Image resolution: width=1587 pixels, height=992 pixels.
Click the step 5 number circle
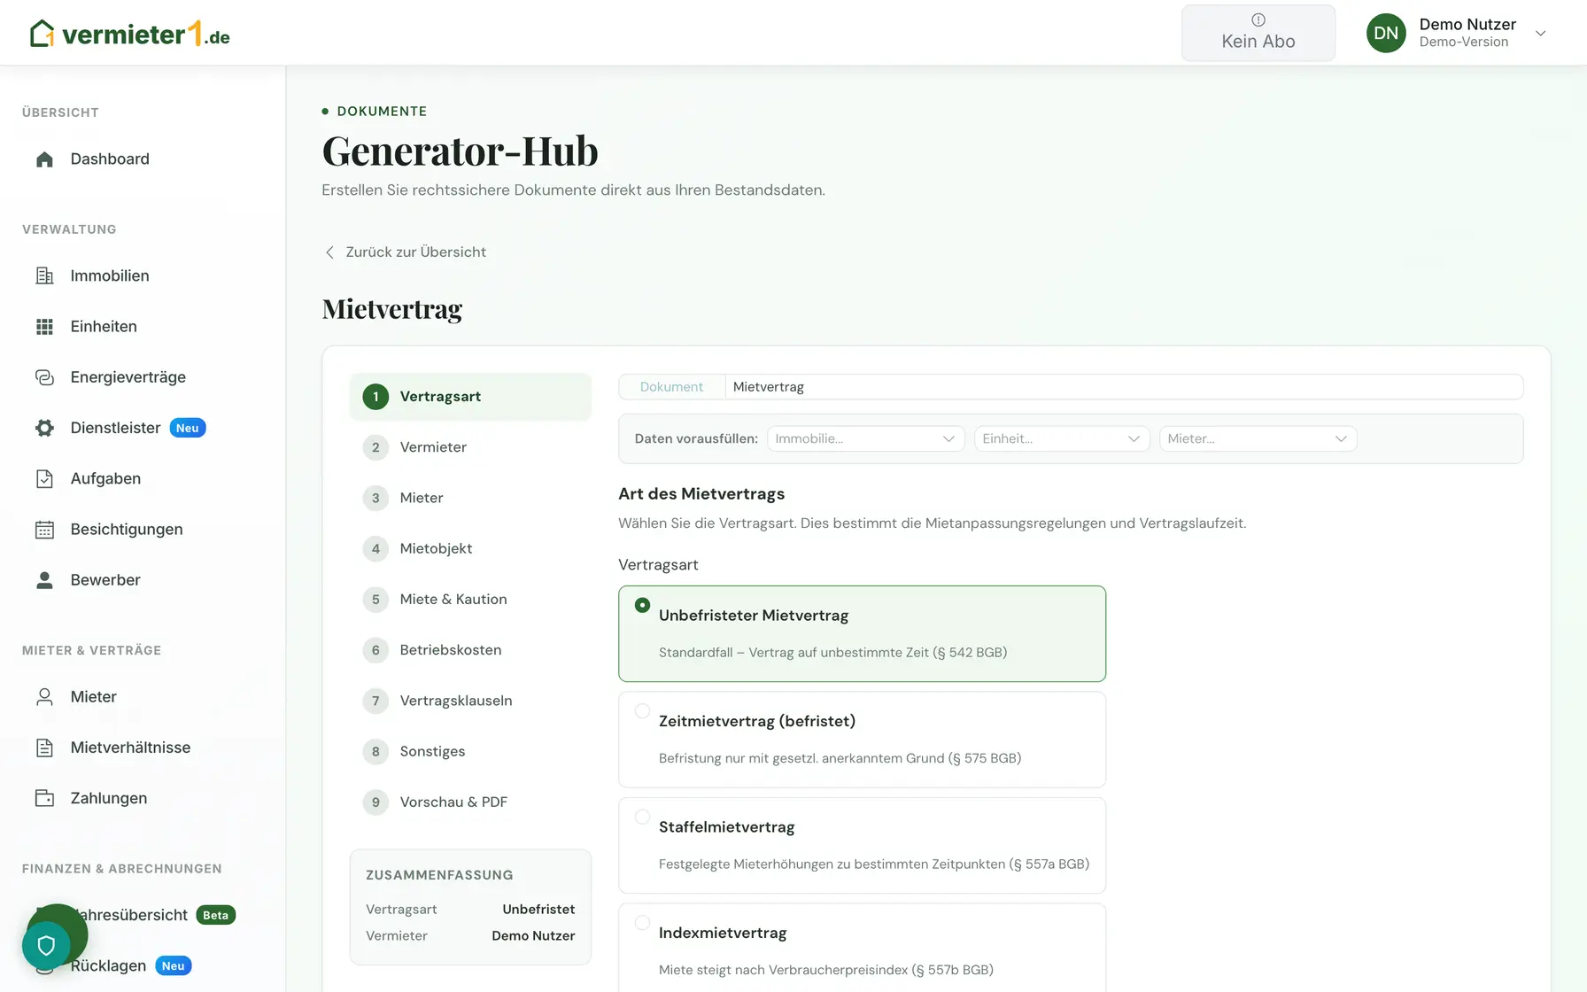[375, 600]
